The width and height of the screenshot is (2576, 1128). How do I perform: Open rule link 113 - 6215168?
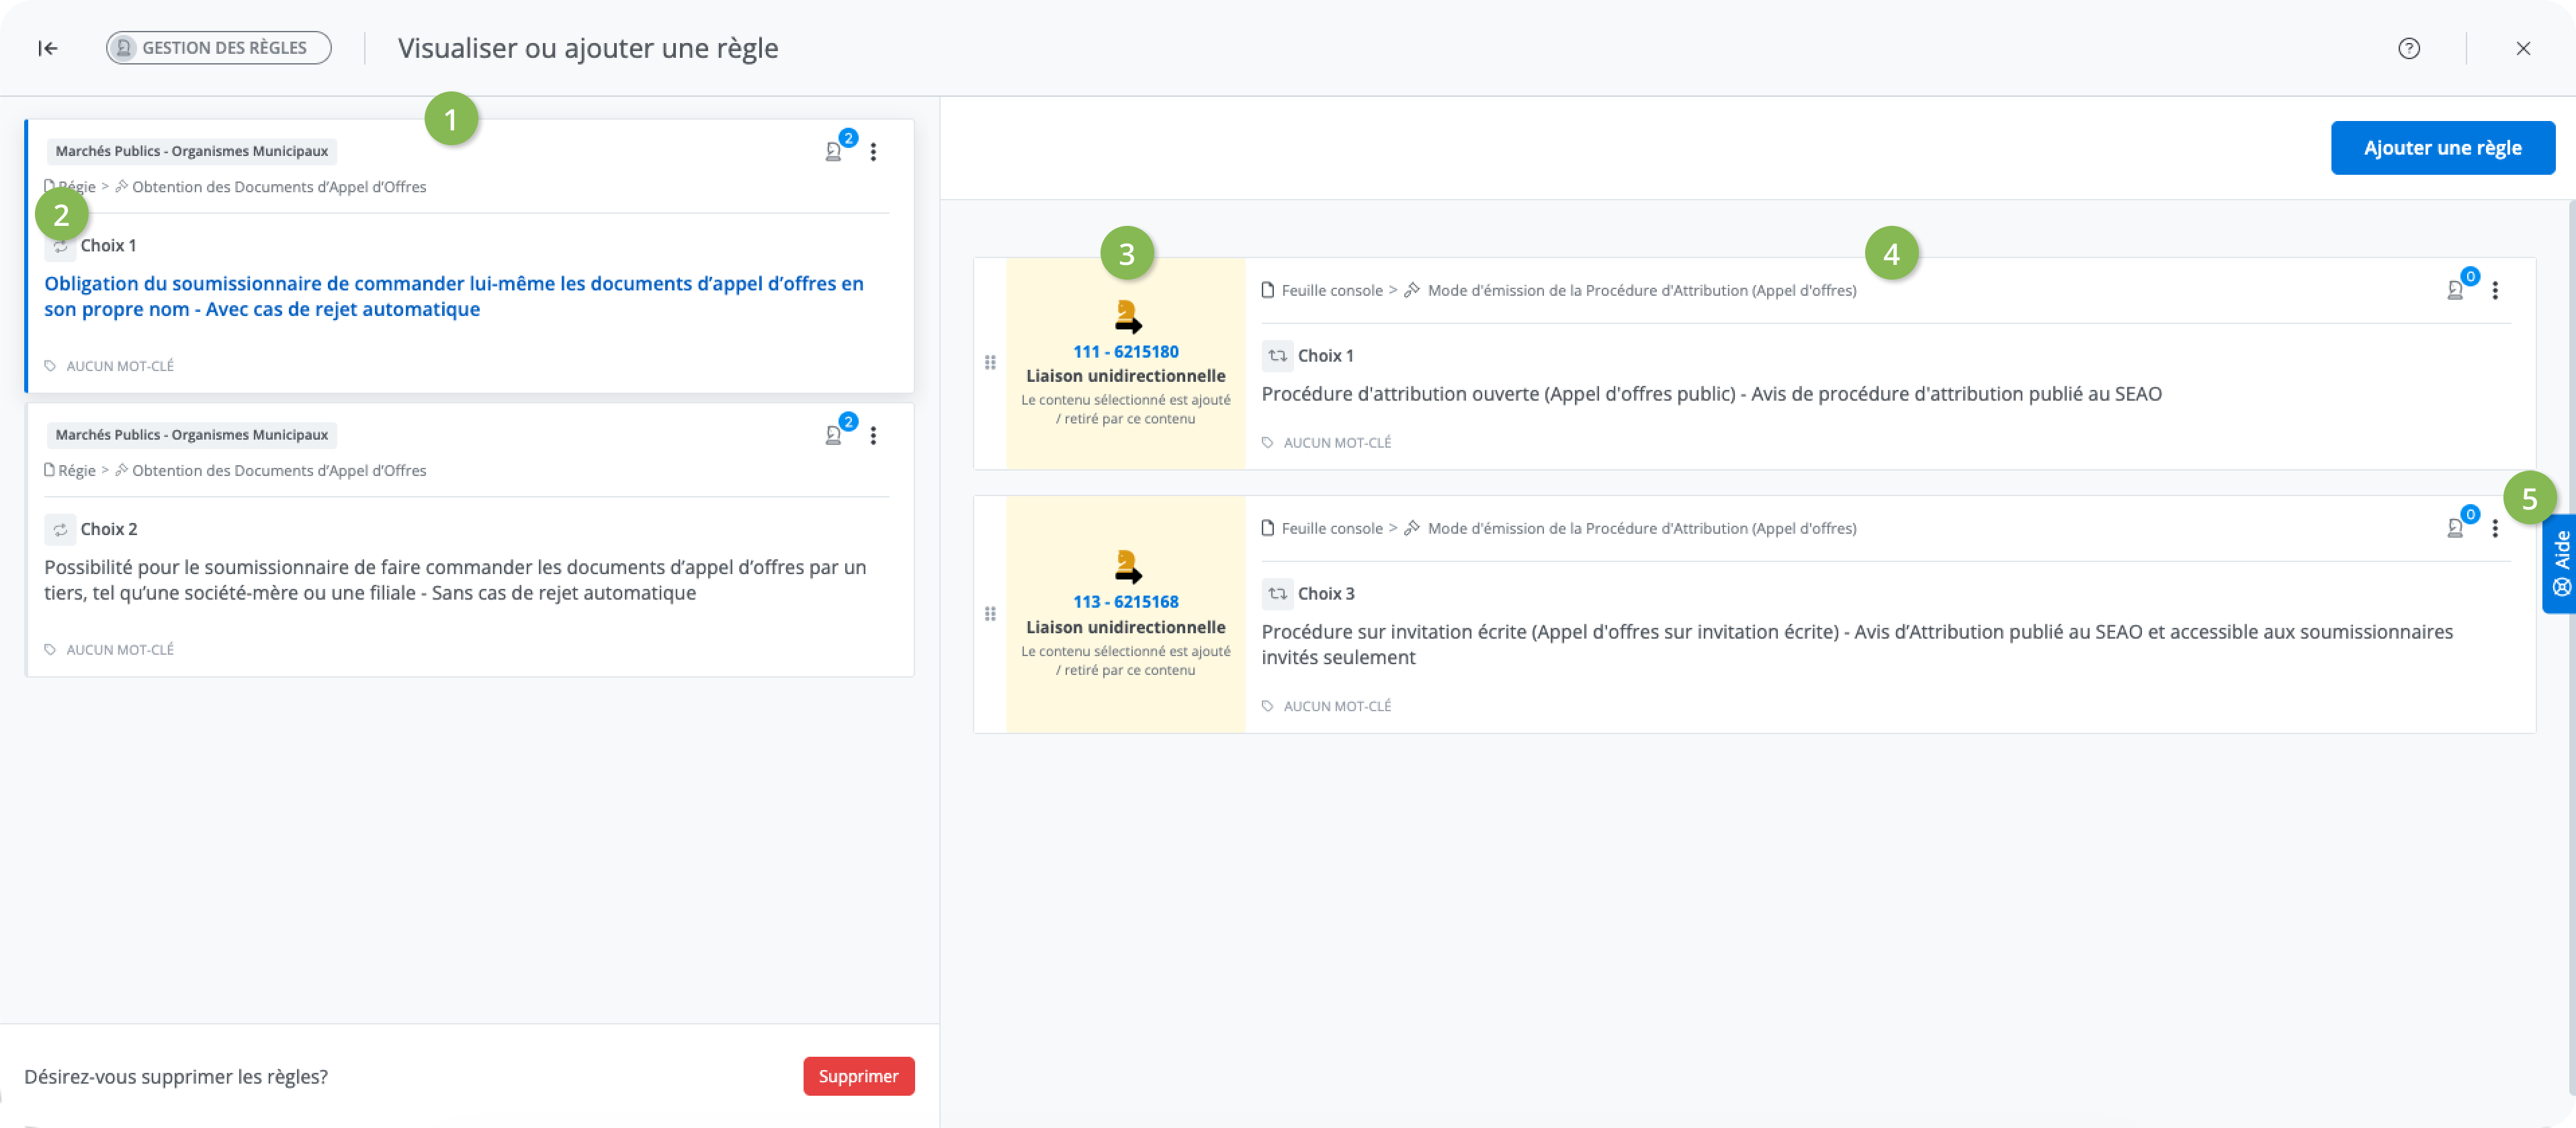tap(1125, 602)
